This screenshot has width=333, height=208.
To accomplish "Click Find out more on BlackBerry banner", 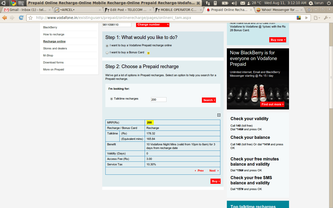I will click(x=272, y=104).
